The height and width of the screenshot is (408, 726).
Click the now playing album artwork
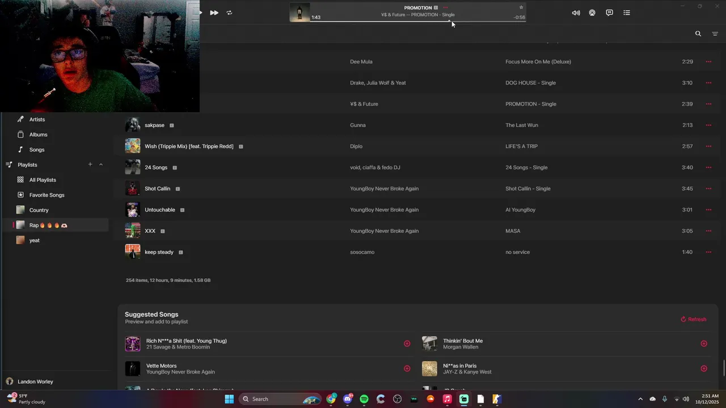coord(300,12)
